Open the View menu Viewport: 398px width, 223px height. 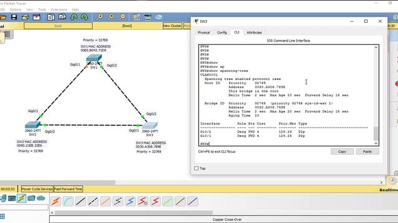[29, 10]
